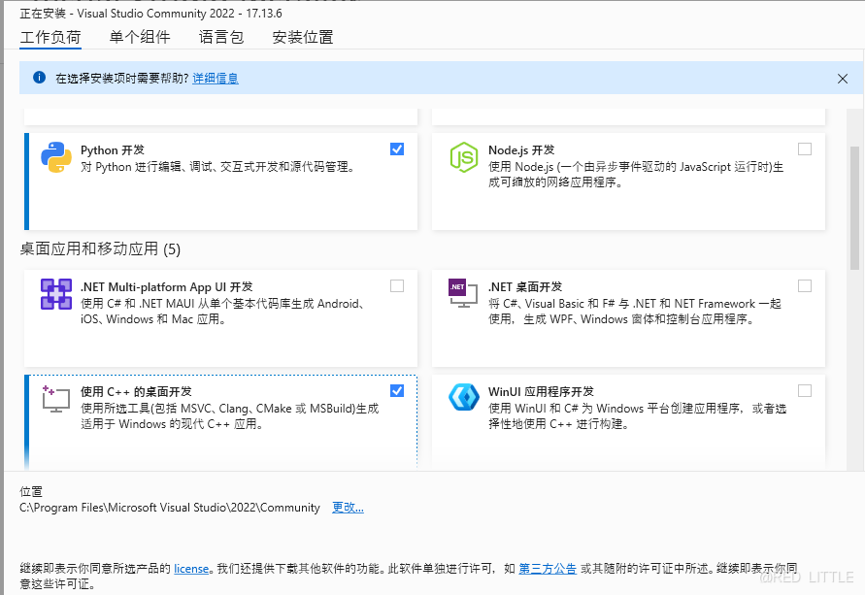Select the Python 开发 title text
Viewport: 865px width, 595px height.
pos(113,150)
